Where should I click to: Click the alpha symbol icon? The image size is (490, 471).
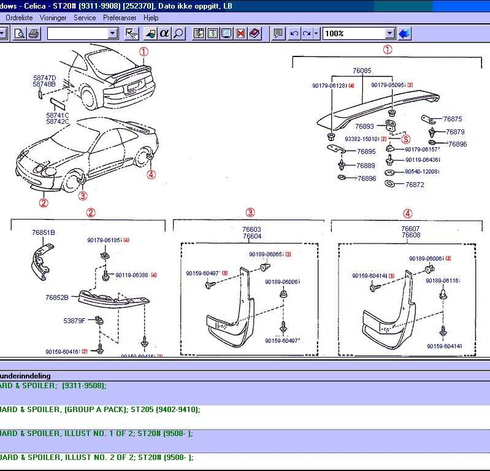tap(164, 34)
